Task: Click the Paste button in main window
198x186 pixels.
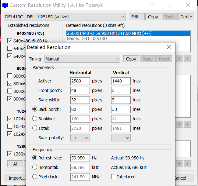Action: pyautogui.click(x=170, y=17)
